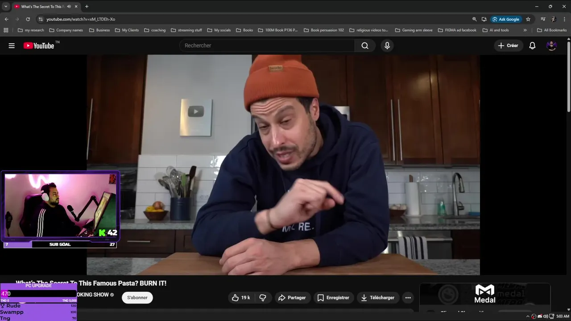The image size is (571, 321).
Task: Open a new tab with the plus button
Action: pyautogui.click(x=87, y=7)
